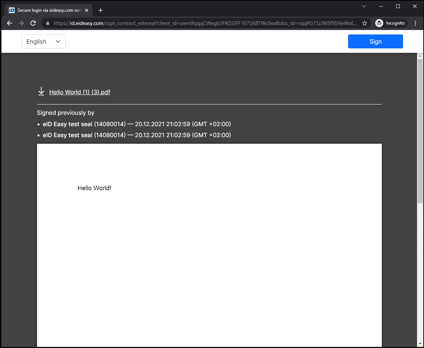The height and width of the screenshot is (348, 424).
Task: Click the chevron beside English
Action: [x=58, y=41]
